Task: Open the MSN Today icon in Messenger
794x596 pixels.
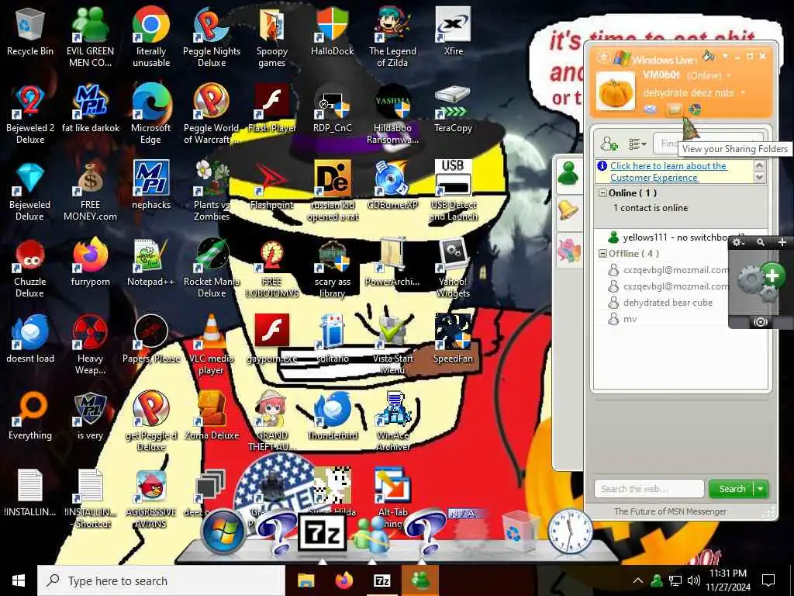Action: coord(695,109)
